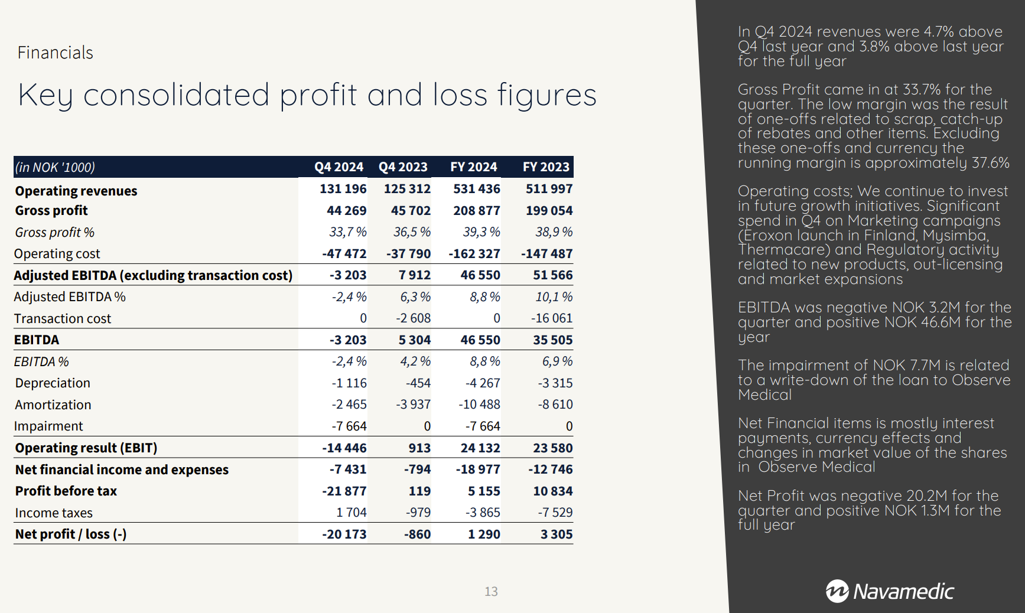Click the amortization value -10 488
The height and width of the screenshot is (613, 1025).
[479, 405]
